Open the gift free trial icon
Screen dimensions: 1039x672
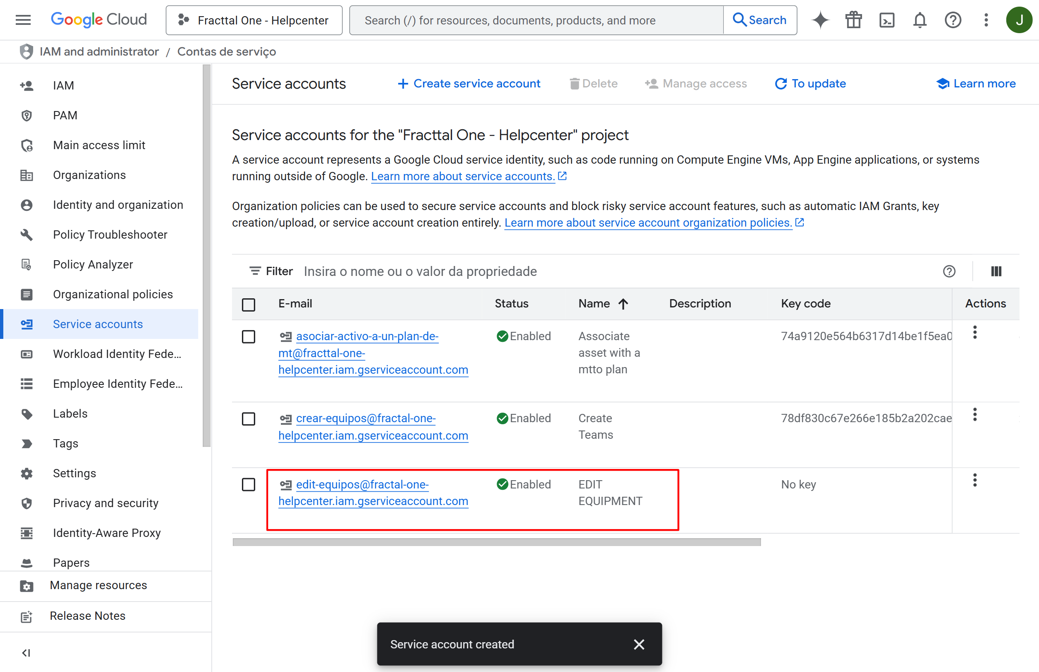click(853, 20)
